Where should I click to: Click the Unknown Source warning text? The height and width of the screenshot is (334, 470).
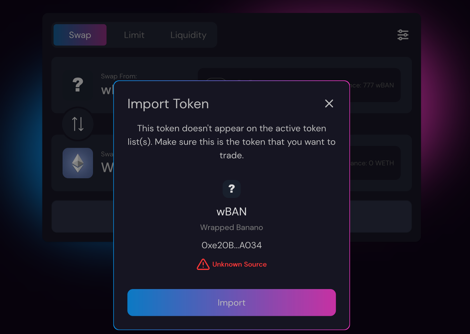pos(239,264)
